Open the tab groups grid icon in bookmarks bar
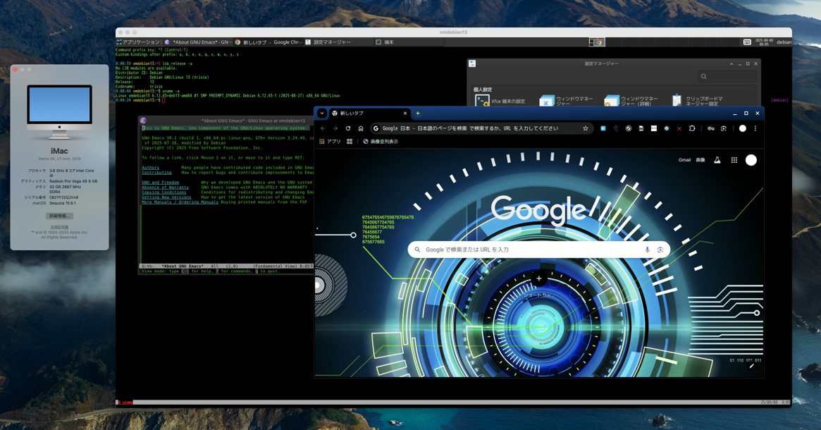The image size is (821, 430). (350, 142)
